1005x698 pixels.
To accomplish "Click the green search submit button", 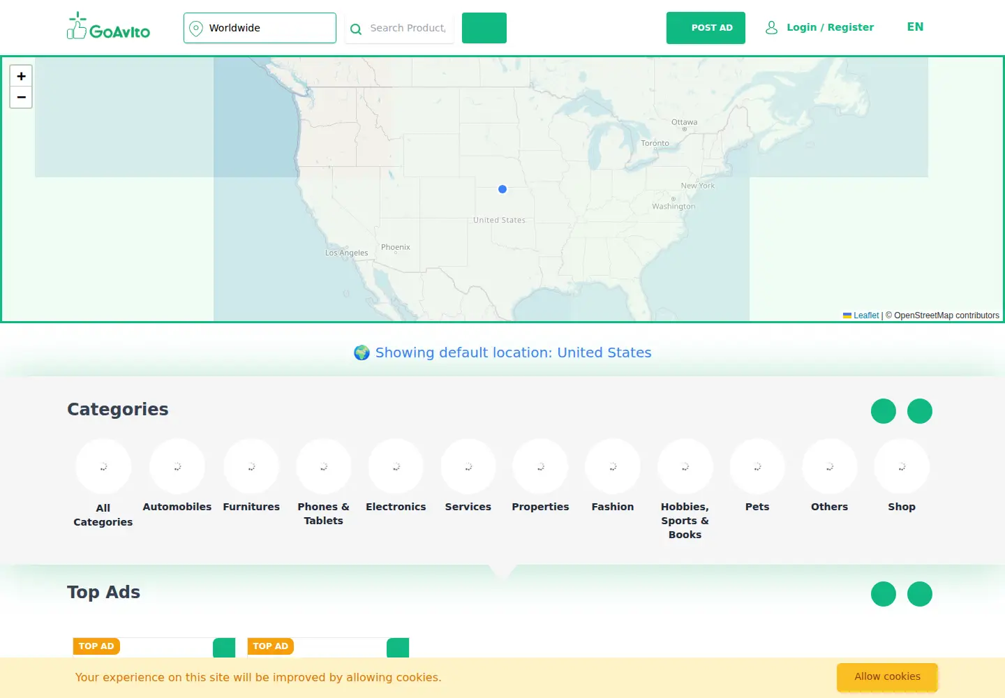I will point(484,28).
